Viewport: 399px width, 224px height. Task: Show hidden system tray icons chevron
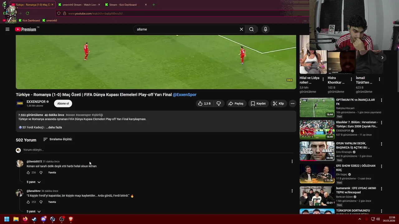[359, 219]
